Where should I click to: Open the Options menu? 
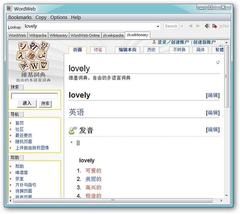click(x=59, y=17)
